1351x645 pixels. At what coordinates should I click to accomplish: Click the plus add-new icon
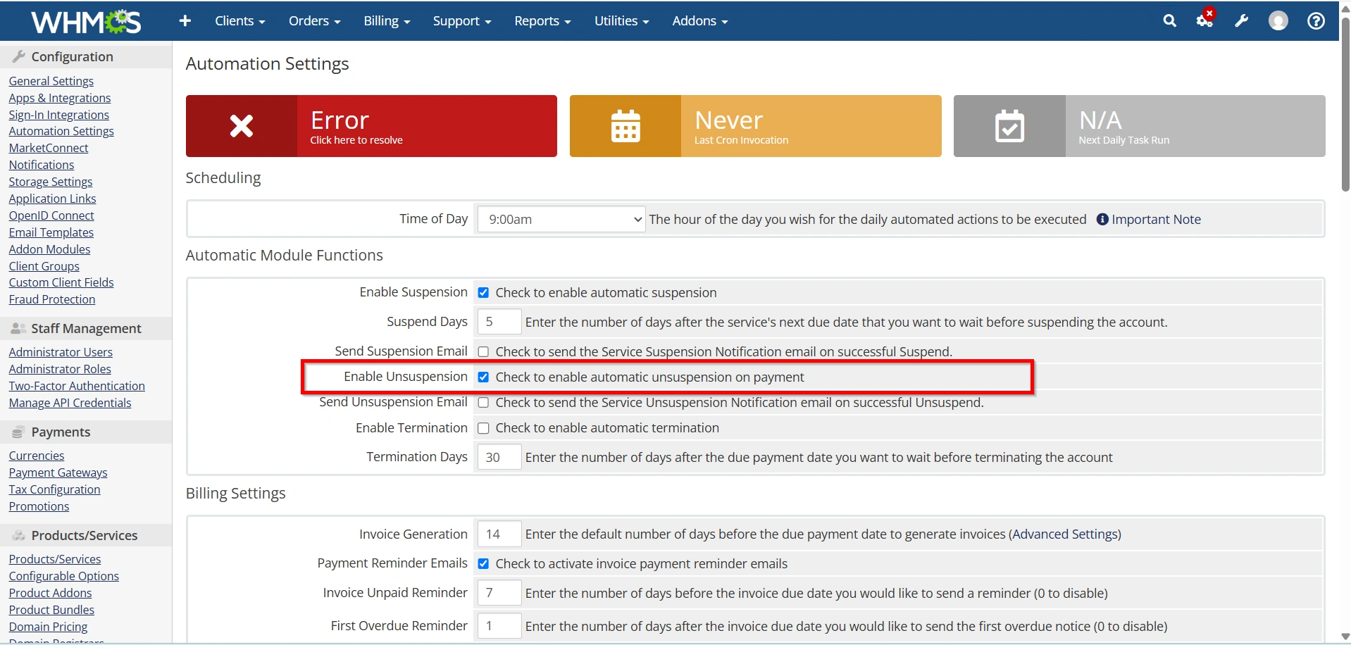pos(185,21)
